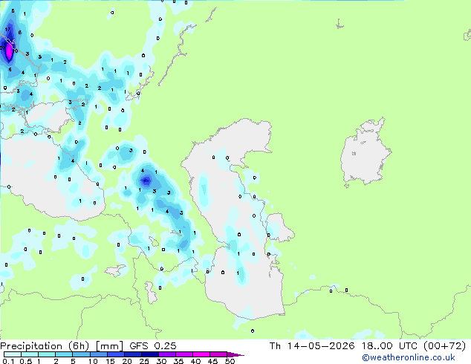Click the '21' precipitation value on the map
Image resolution: width=471 pixels, height=364 pixels.
tap(2, 48)
